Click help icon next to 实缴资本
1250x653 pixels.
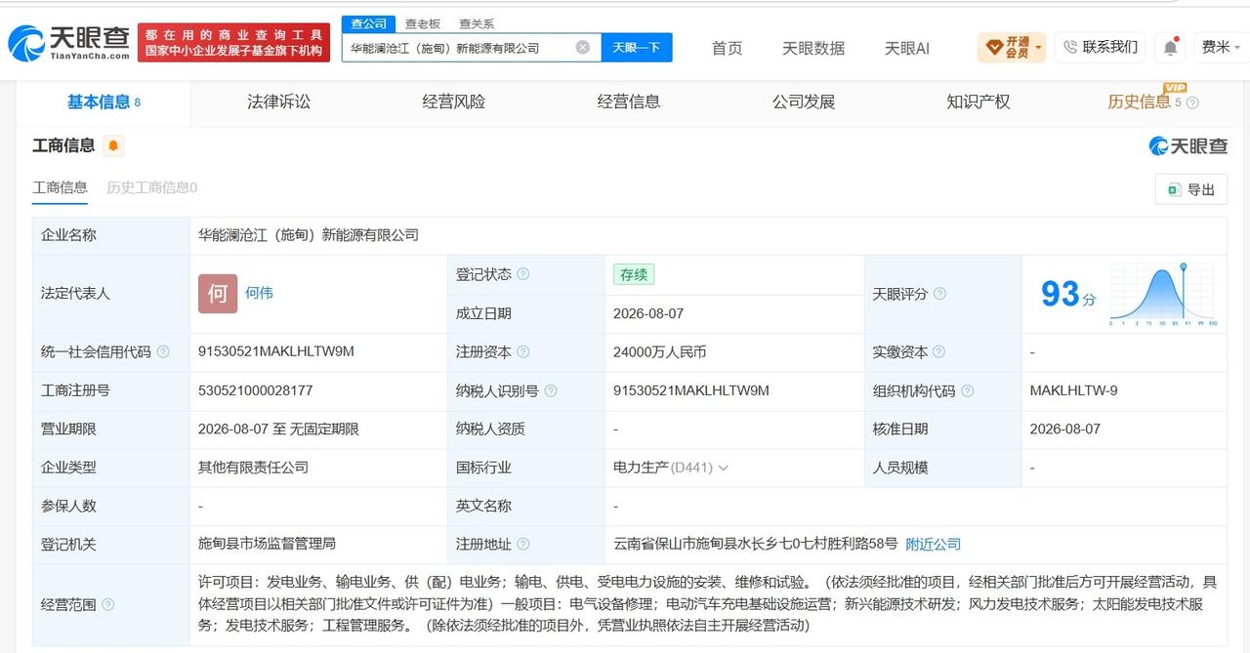pyautogui.click(x=939, y=351)
